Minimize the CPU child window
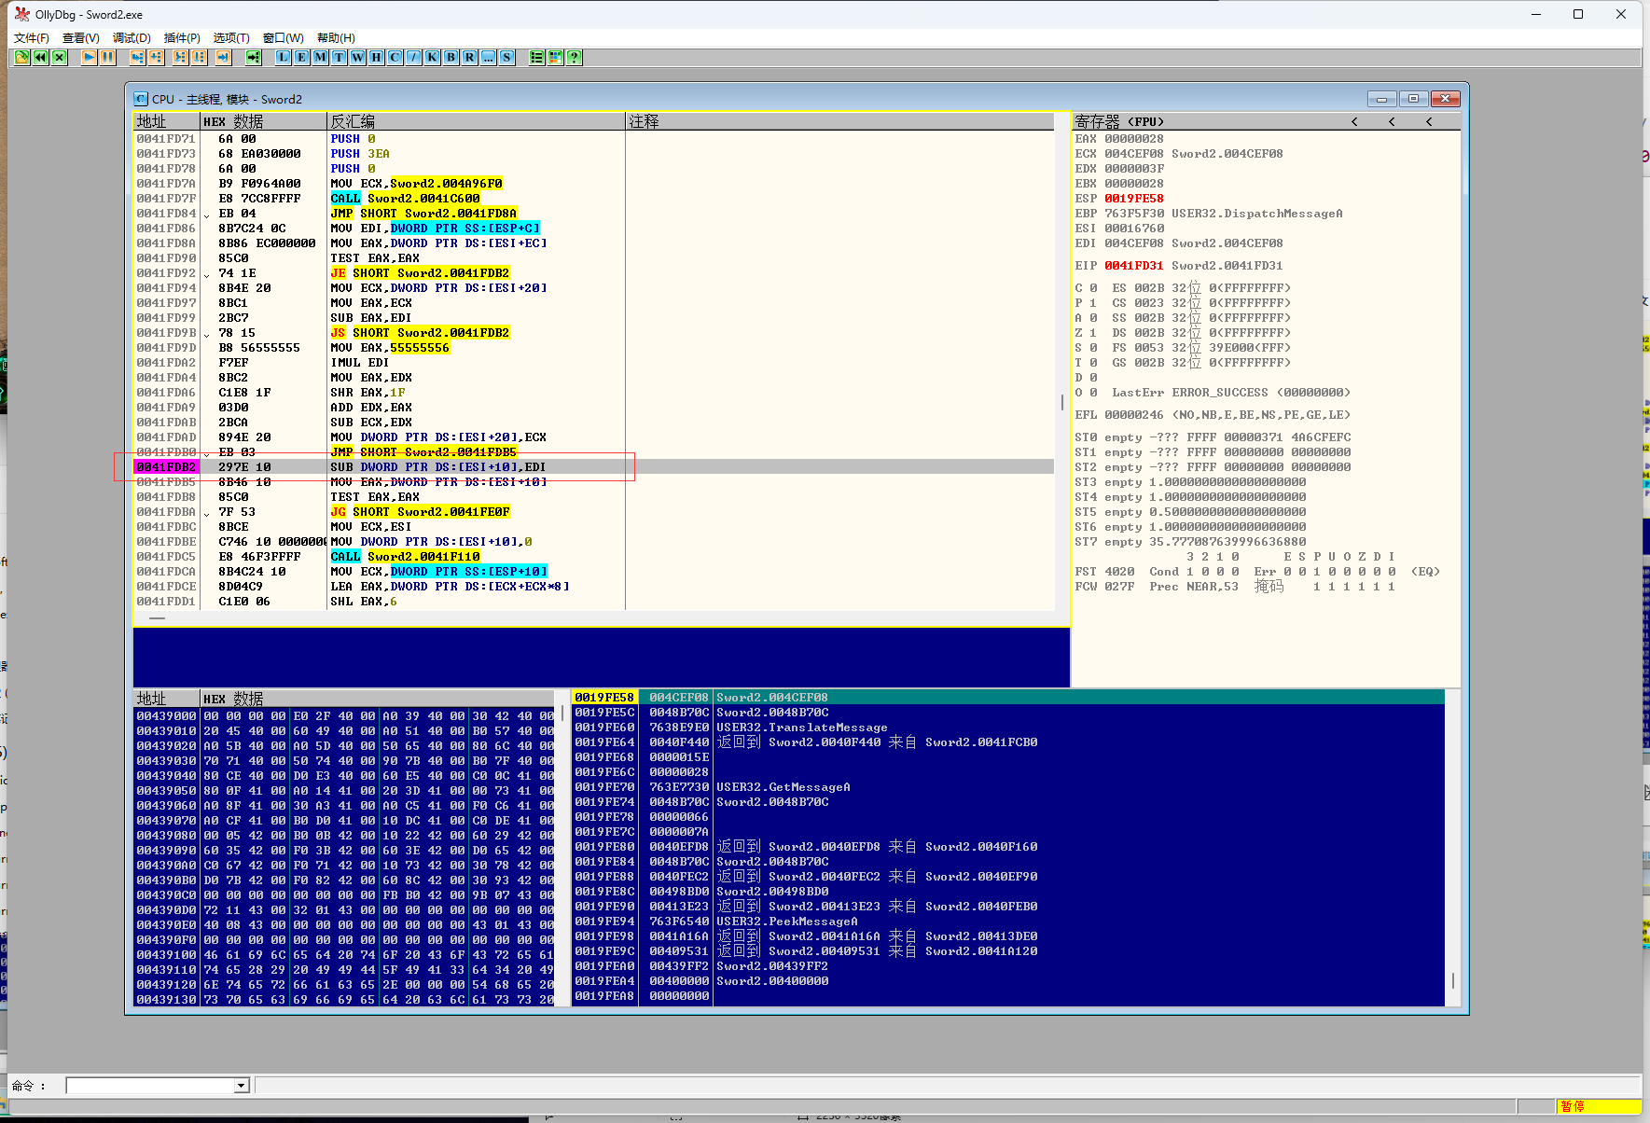 pyautogui.click(x=1381, y=99)
